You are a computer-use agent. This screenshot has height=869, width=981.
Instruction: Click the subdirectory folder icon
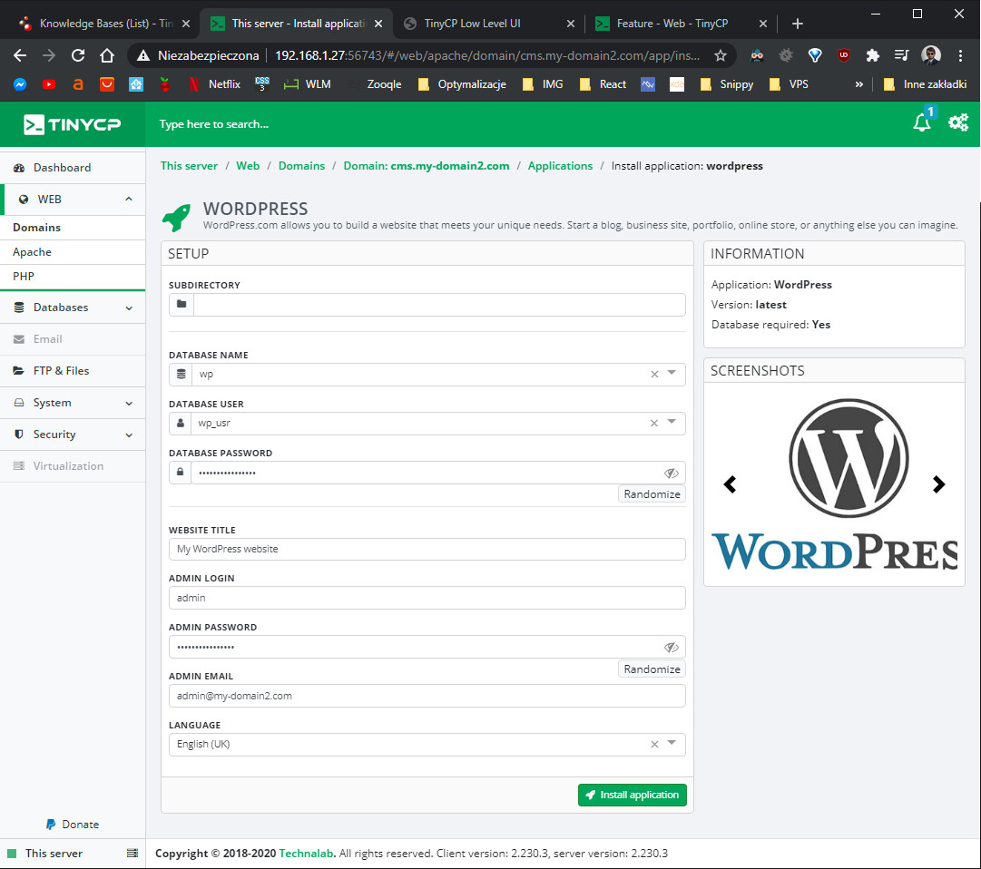181,305
